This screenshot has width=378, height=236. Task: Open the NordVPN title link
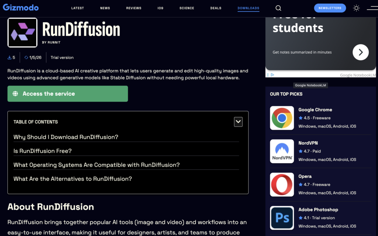pyautogui.click(x=308, y=143)
